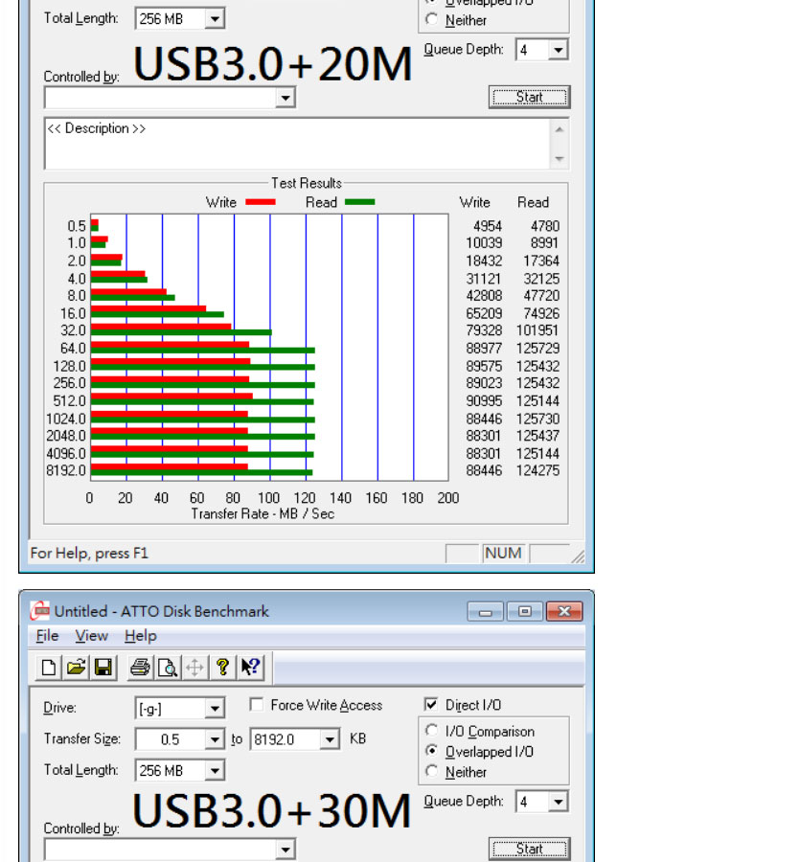The width and height of the screenshot is (800, 862).
Task: Click the Transfer Rate - MB / Sec label
Action: 263,513
